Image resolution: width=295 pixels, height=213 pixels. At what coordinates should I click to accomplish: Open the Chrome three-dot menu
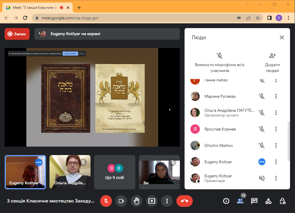(288, 18)
